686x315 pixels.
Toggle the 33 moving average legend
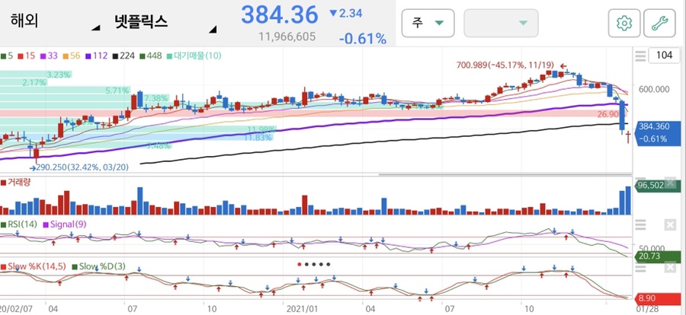point(49,56)
